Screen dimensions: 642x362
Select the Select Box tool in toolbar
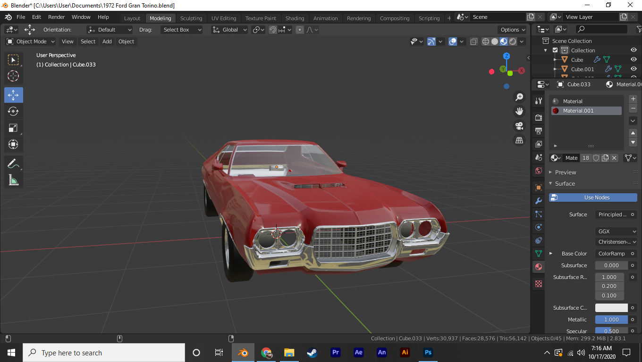(x=13, y=60)
